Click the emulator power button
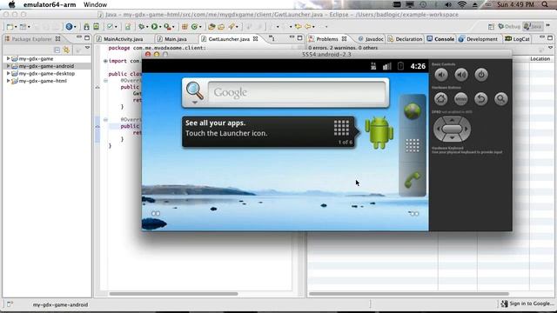Screen dimensions: 557x313 point(481,75)
